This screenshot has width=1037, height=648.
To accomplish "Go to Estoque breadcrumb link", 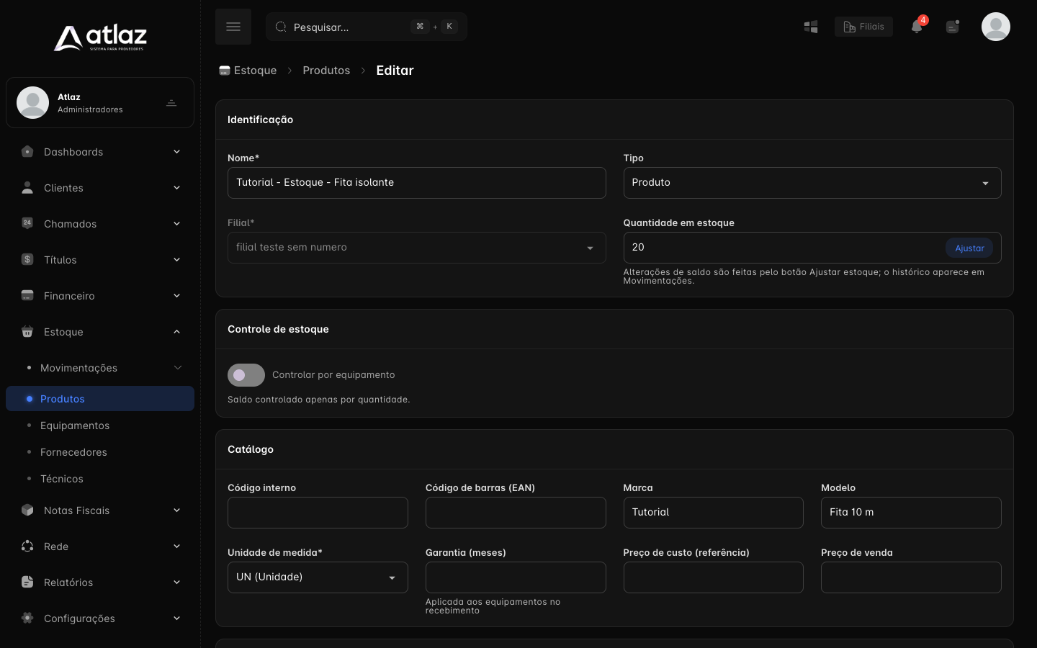I will tap(248, 71).
